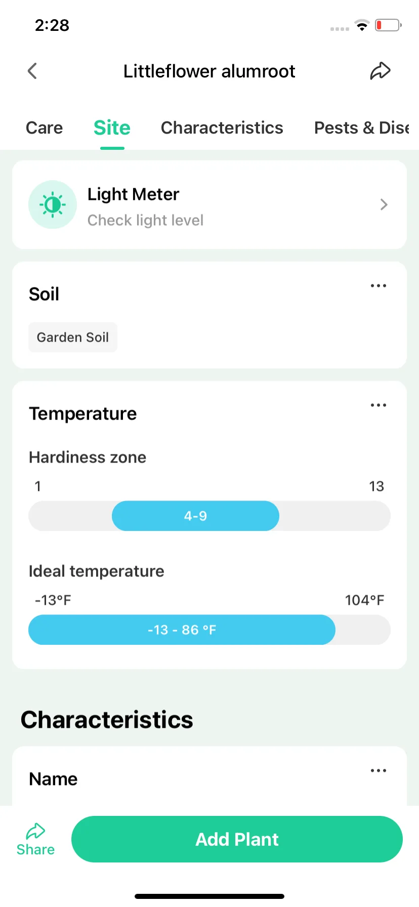Open the Name card three-dot menu
This screenshot has width=419, height=907.
(x=379, y=771)
